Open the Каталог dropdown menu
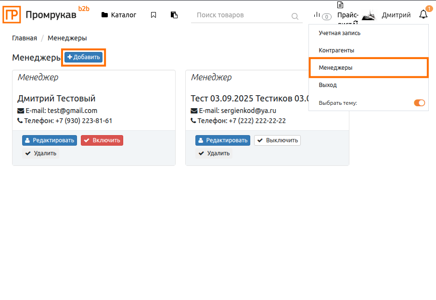Image resolution: width=436 pixels, height=300 pixels. (119, 15)
